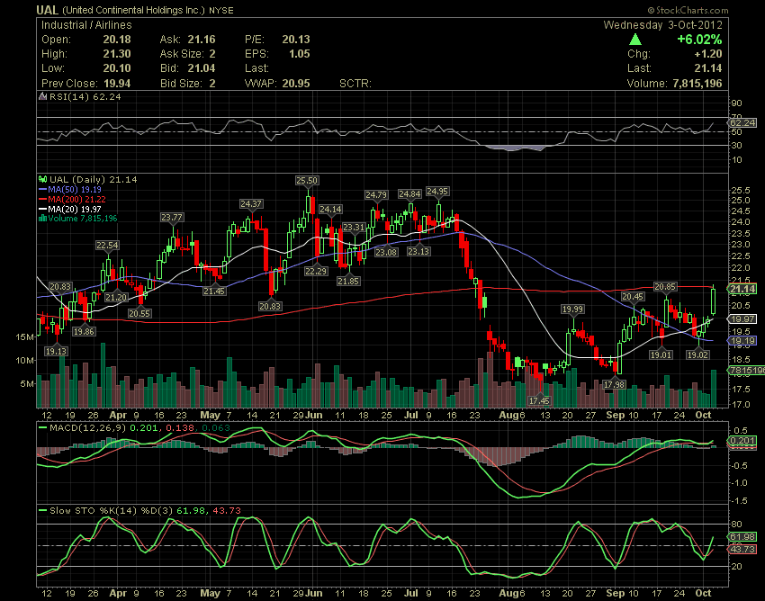The width and height of the screenshot is (765, 601).
Task: Click the 19.01 low price label
Action: pyautogui.click(x=661, y=355)
